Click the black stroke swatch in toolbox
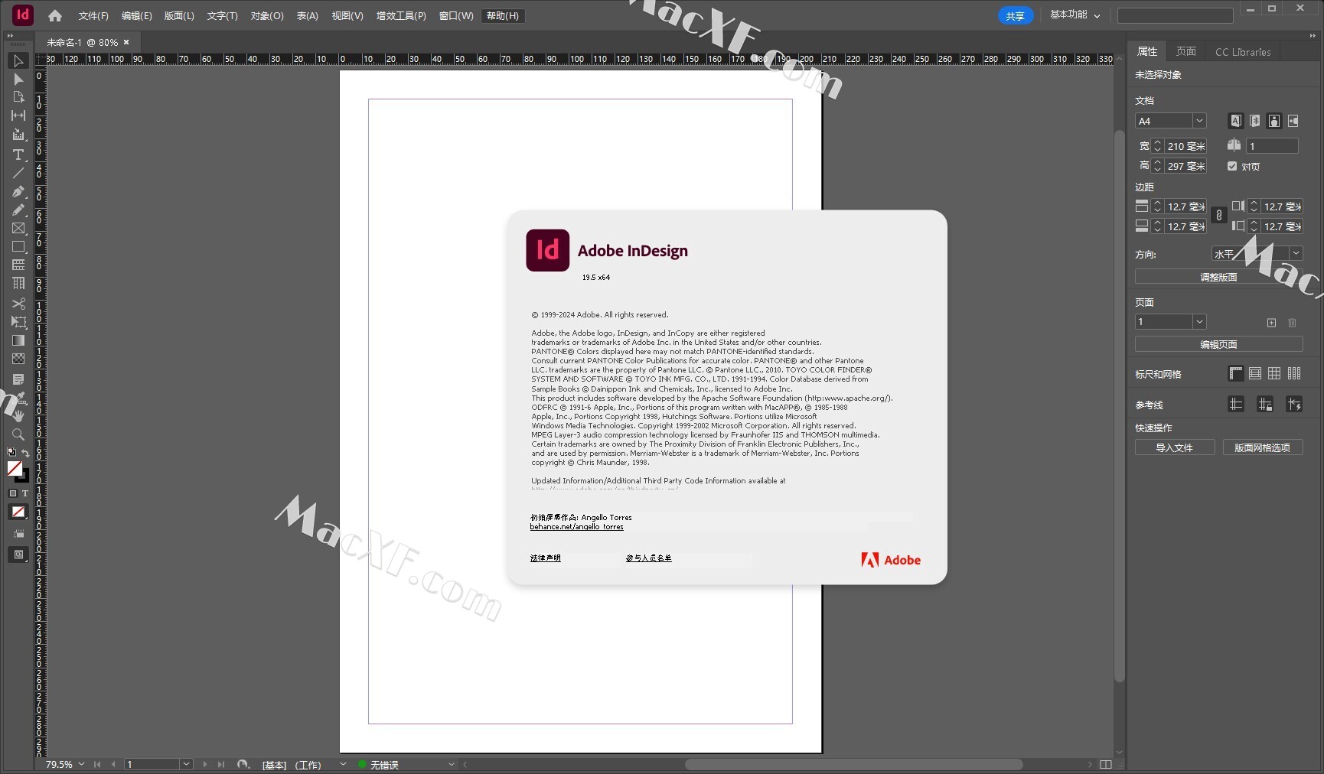The height and width of the screenshot is (774, 1324). tap(24, 477)
